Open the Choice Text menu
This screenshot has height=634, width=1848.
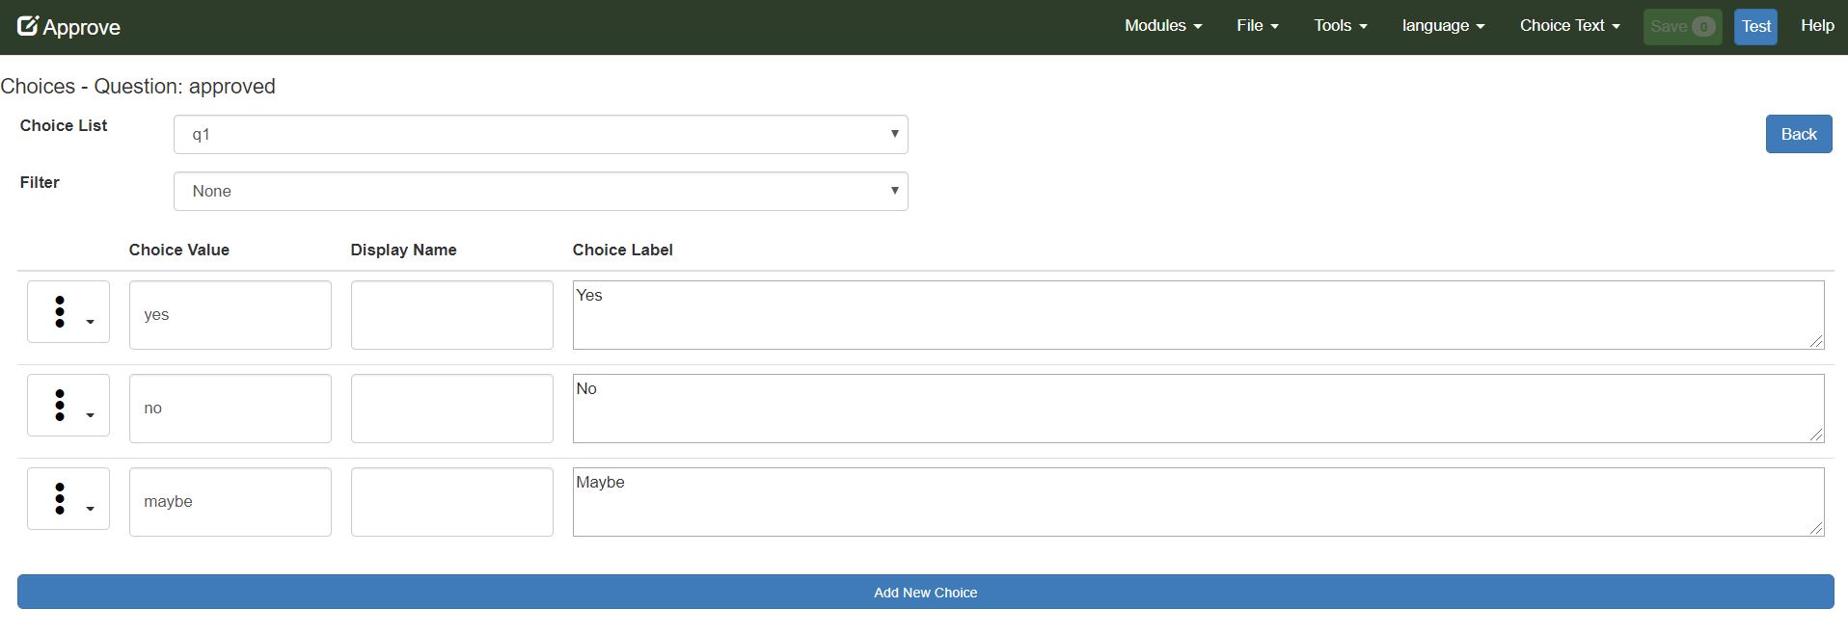click(1570, 26)
